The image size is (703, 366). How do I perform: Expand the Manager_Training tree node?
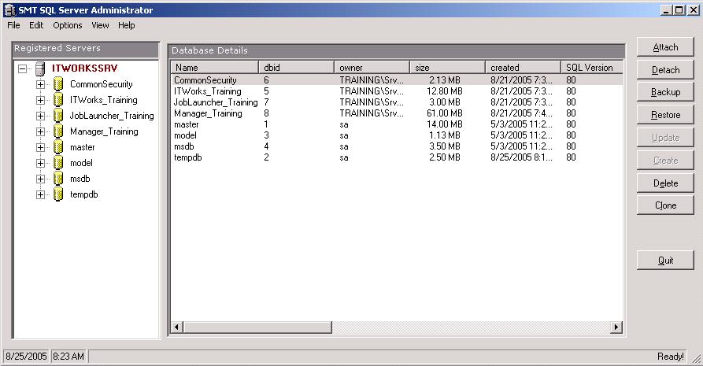click(x=40, y=131)
